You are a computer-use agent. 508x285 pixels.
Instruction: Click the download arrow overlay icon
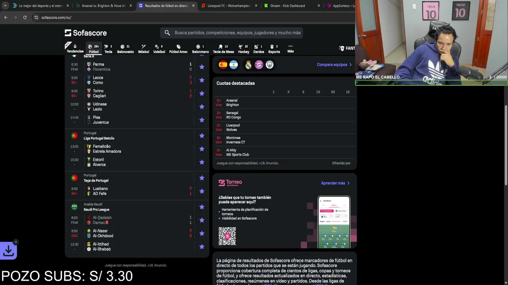point(8,251)
